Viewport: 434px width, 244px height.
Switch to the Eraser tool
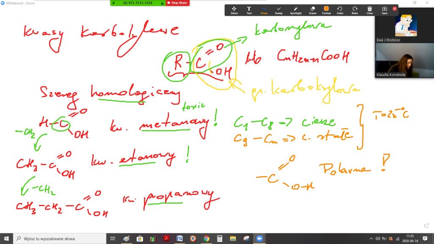pos(312,10)
